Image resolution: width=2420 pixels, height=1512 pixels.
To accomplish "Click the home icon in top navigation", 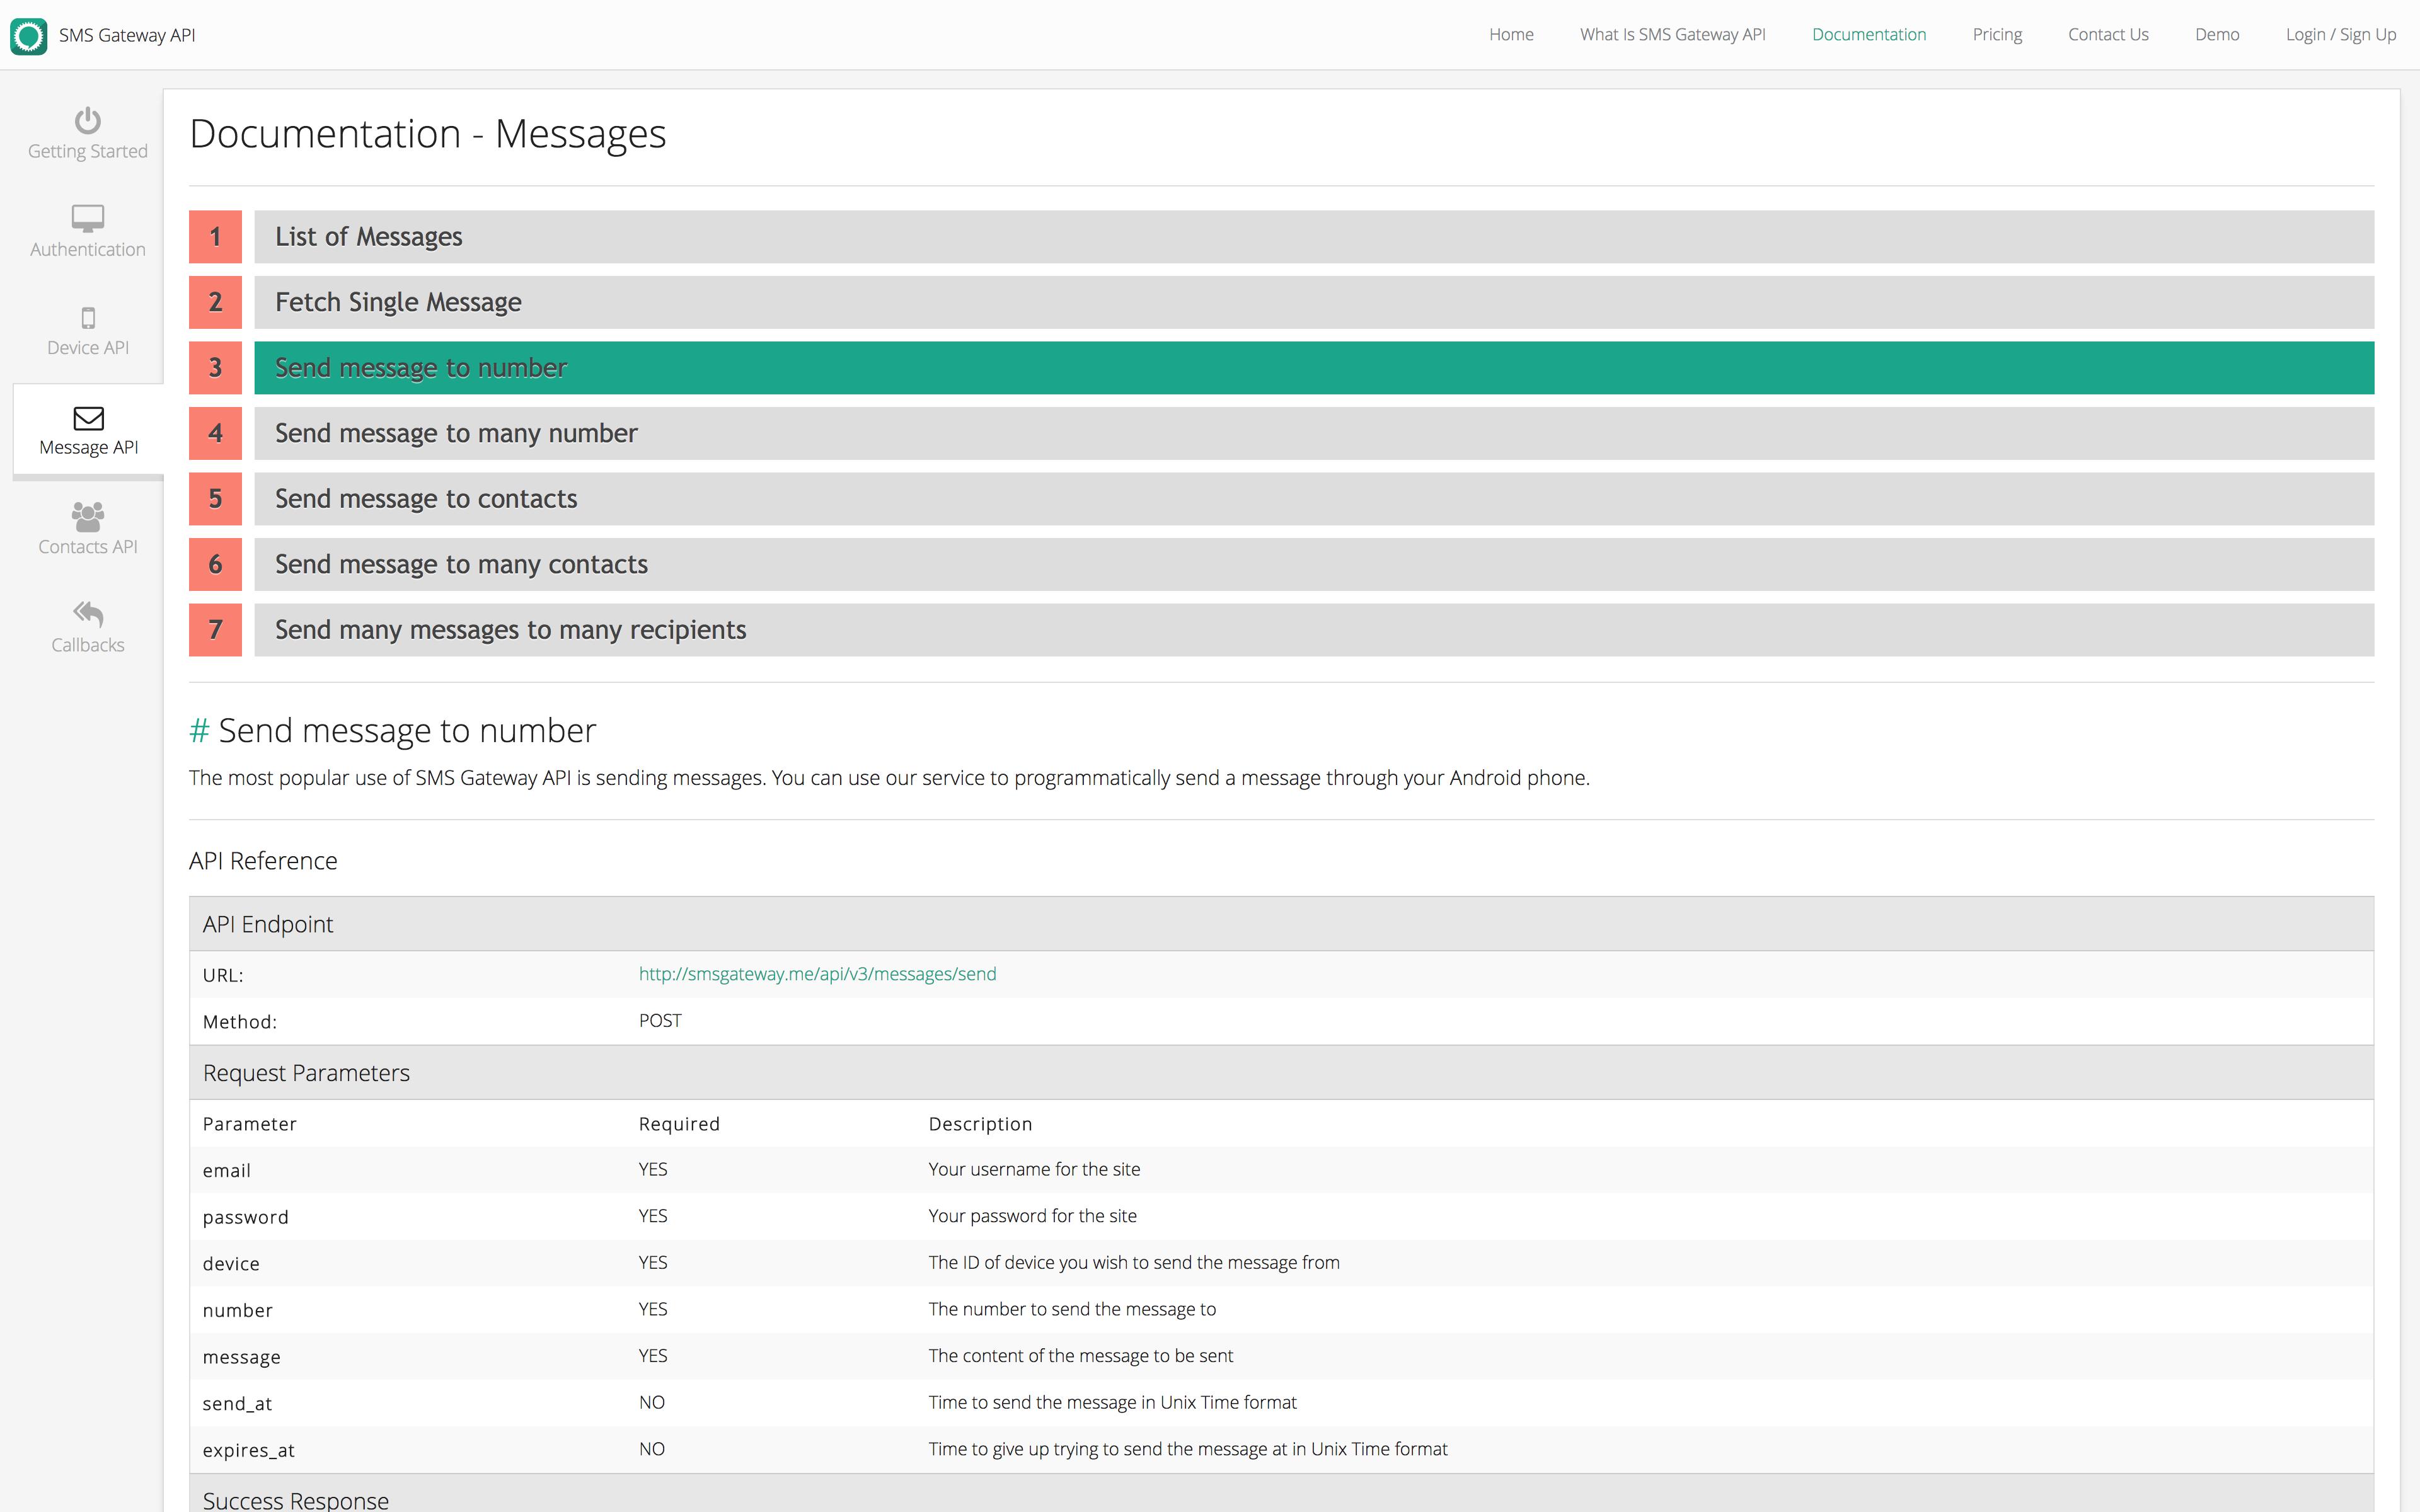I will (1509, 33).
